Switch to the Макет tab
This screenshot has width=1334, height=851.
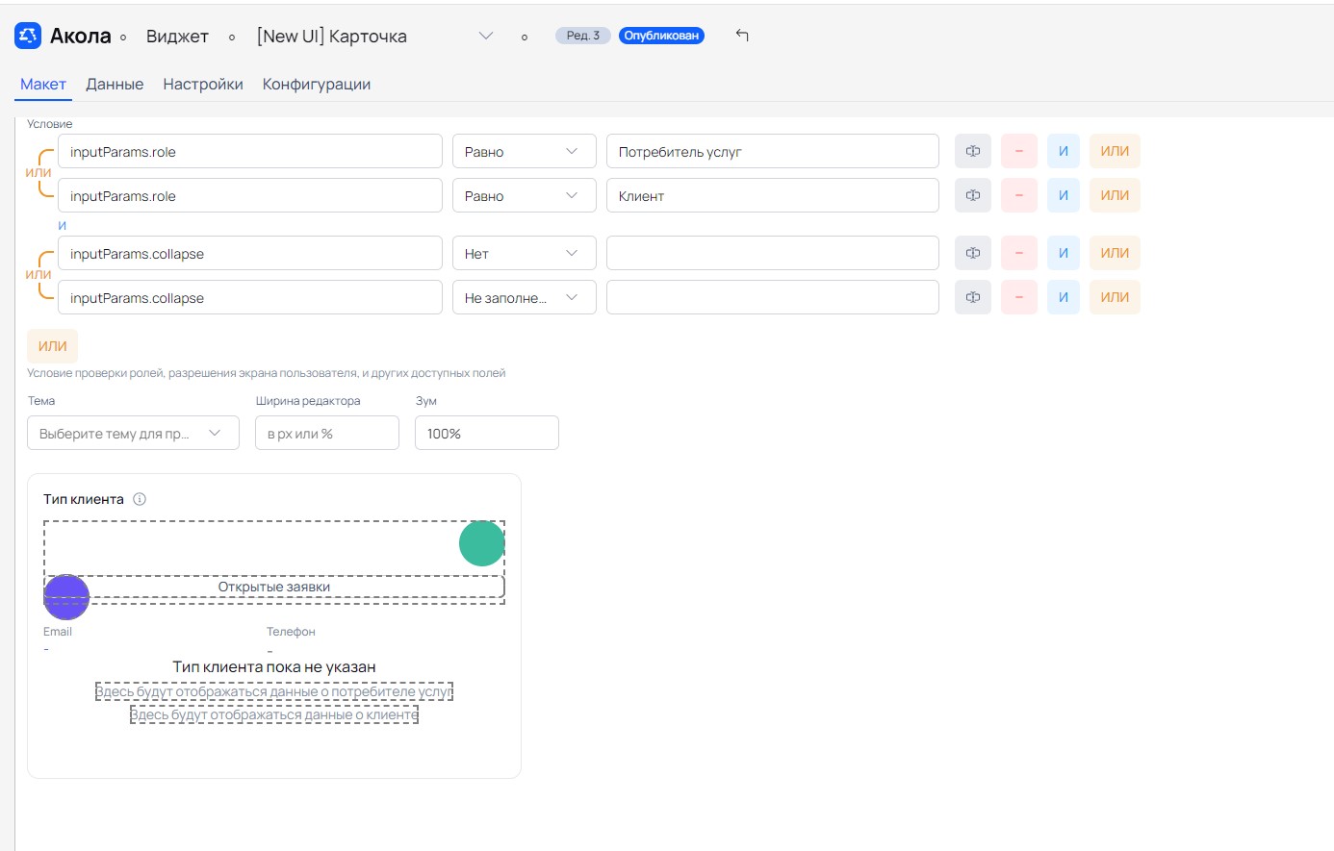coord(43,85)
